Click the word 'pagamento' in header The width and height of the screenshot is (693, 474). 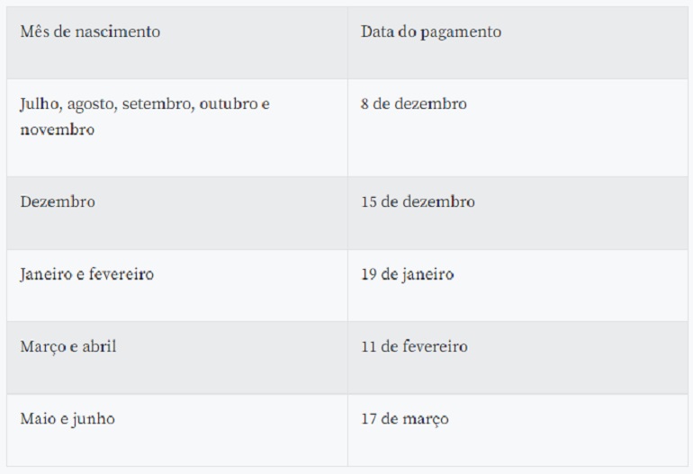pyautogui.click(x=461, y=32)
